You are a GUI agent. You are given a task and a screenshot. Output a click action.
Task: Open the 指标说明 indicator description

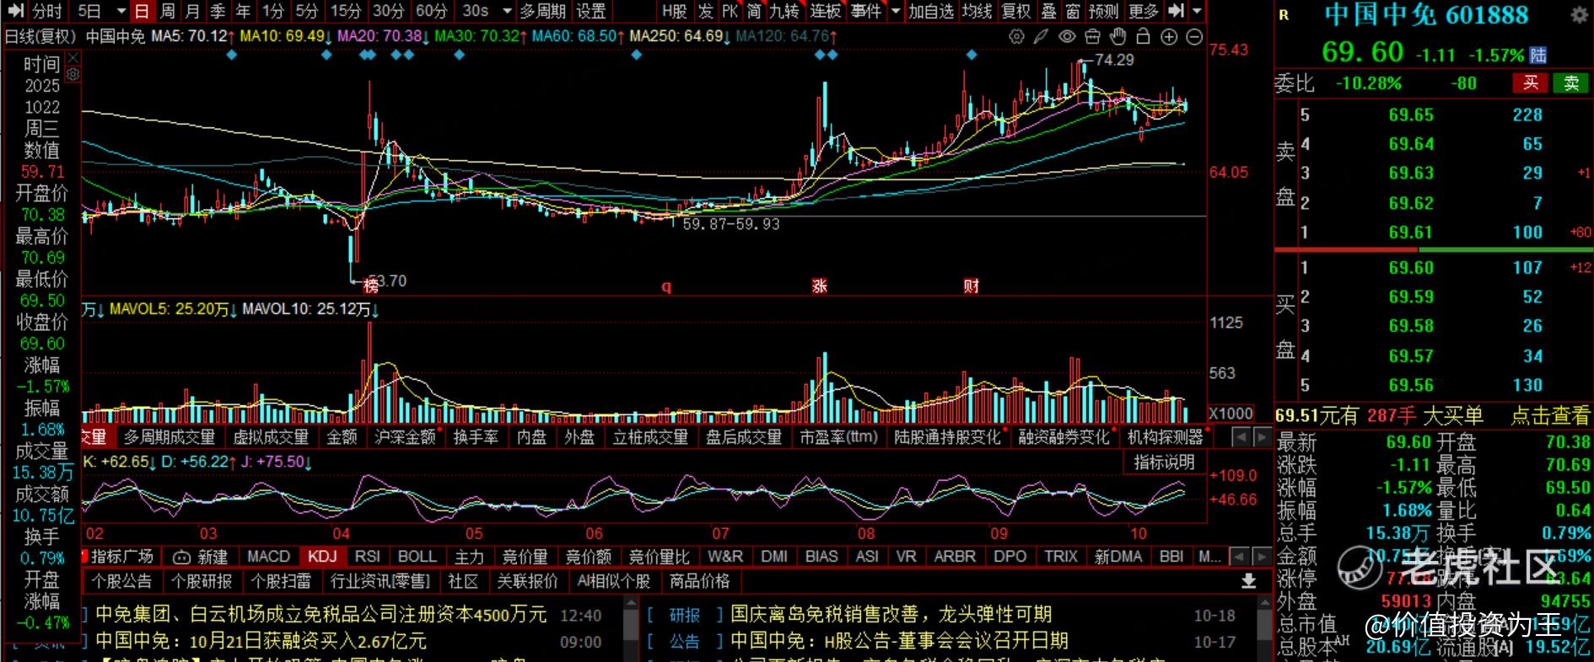(1164, 462)
